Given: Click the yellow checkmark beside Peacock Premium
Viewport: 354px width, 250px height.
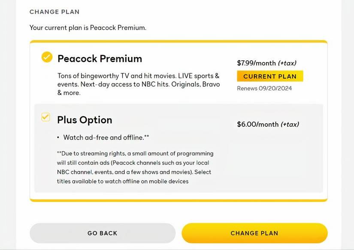Looking at the screenshot, I should pos(47,57).
